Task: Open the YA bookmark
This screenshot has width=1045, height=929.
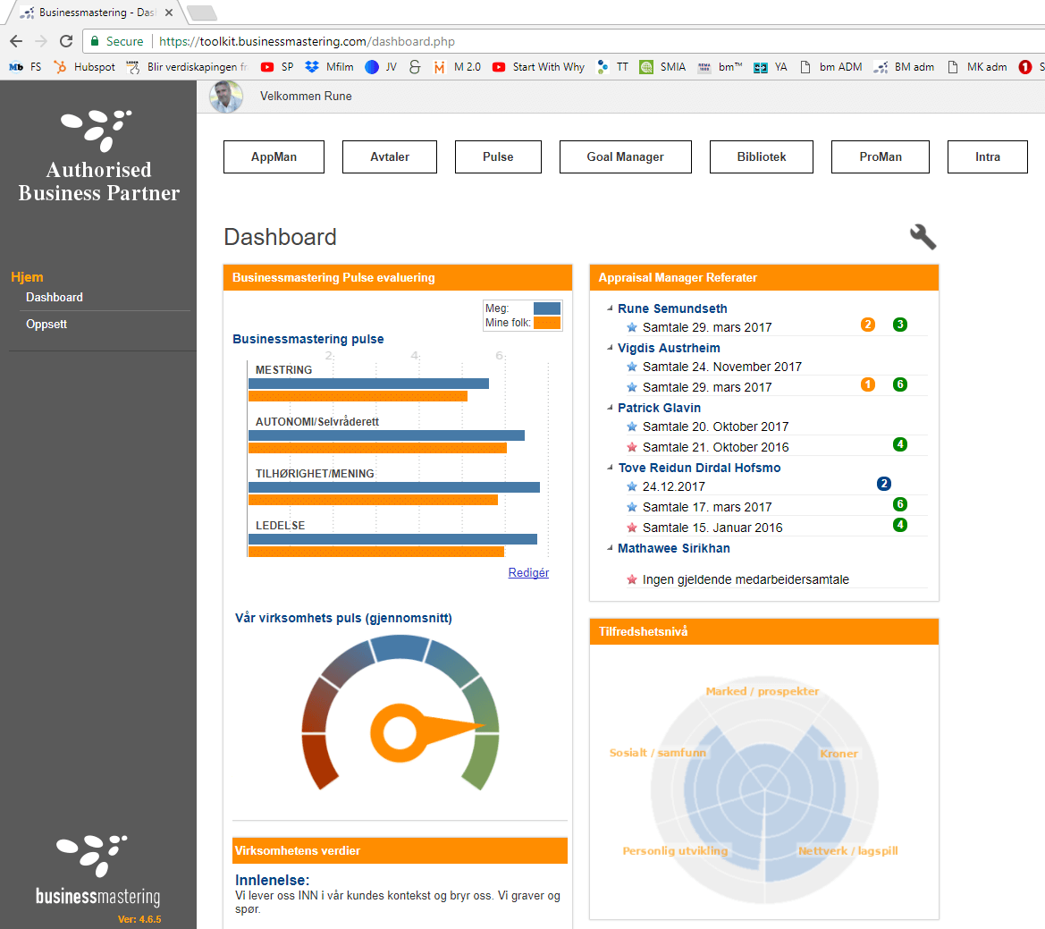Action: click(x=771, y=67)
